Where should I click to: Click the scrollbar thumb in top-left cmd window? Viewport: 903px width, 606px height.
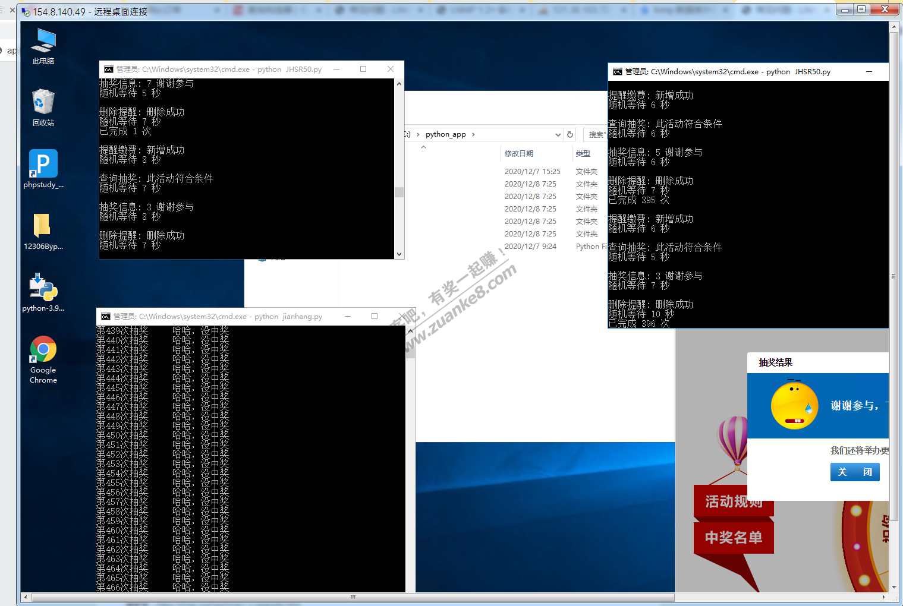[x=399, y=192]
